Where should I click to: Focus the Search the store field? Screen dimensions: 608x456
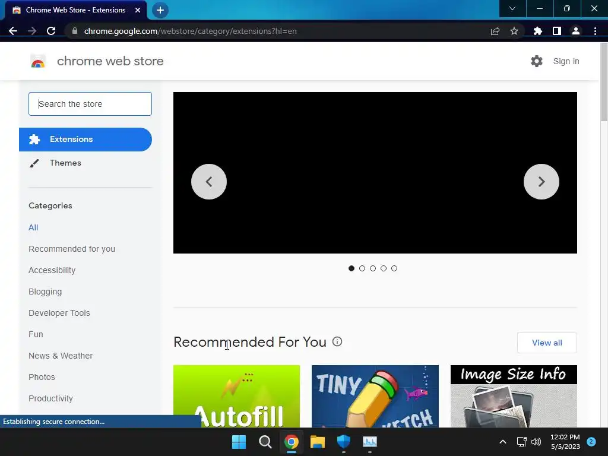click(x=90, y=104)
